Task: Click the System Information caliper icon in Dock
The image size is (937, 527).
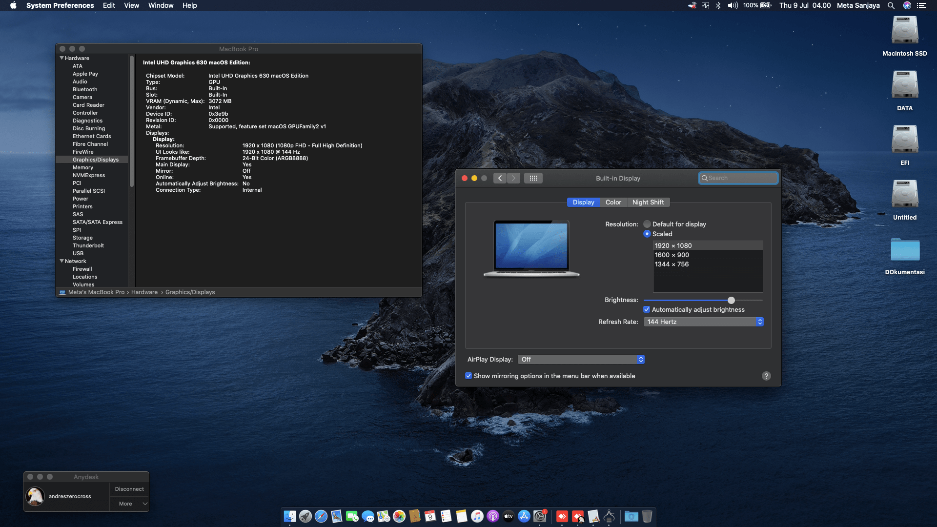Action: (x=609, y=516)
